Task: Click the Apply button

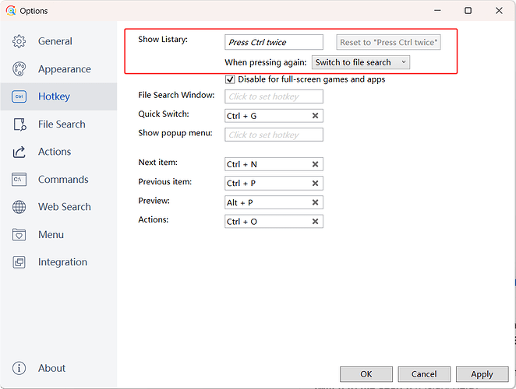Action: (x=482, y=374)
